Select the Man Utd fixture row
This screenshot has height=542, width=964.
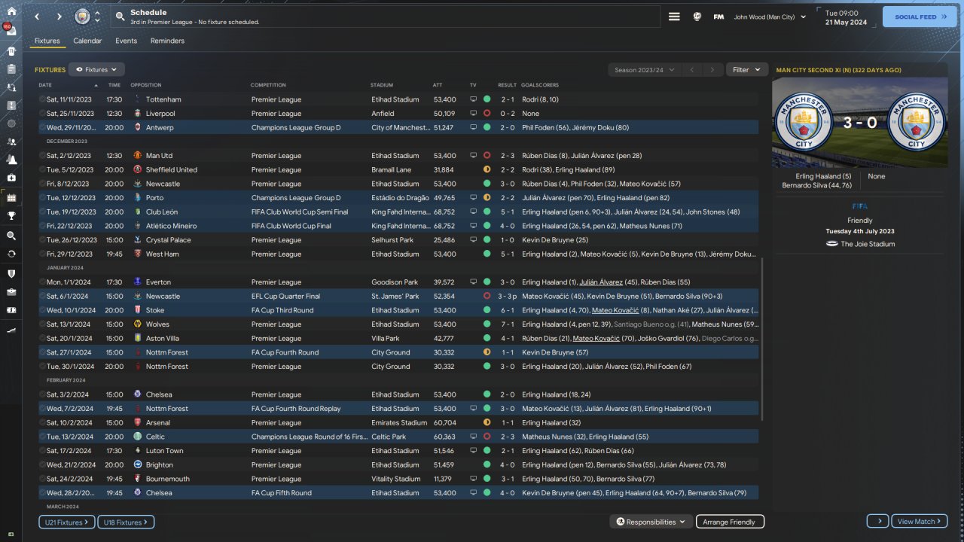pyautogui.click(x=398, y=156)
